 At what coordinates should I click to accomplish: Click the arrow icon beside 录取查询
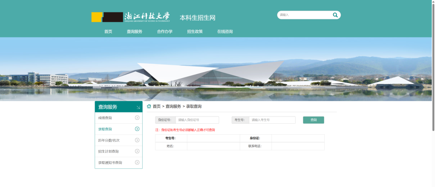click(137, 129)
